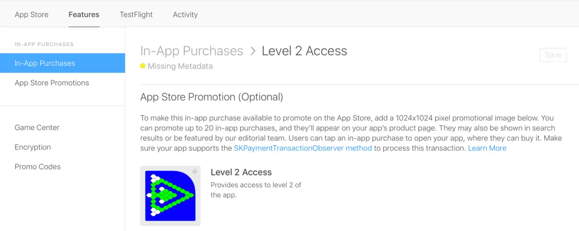Follow the Learn More link
This screenshot has width=579, height=231.
pyautogui.click(x=487, y=148)
